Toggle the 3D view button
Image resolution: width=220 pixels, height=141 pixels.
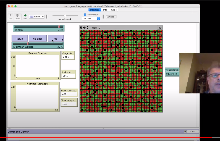(160, 28)
